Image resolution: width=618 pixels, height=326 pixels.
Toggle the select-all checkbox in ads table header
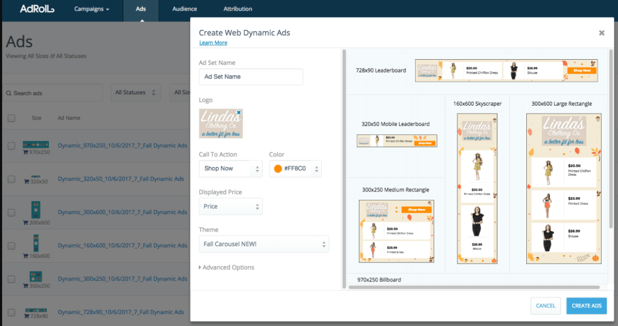pos(11,118)
